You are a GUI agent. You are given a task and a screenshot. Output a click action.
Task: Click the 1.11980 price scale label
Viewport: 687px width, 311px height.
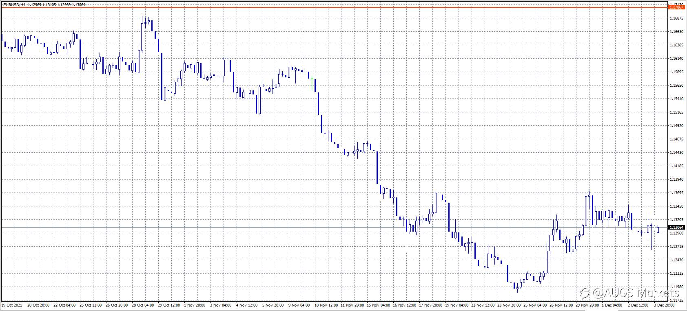coord(676,287)
